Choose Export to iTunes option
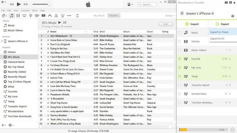237x133 pixels. click(219, 32)
